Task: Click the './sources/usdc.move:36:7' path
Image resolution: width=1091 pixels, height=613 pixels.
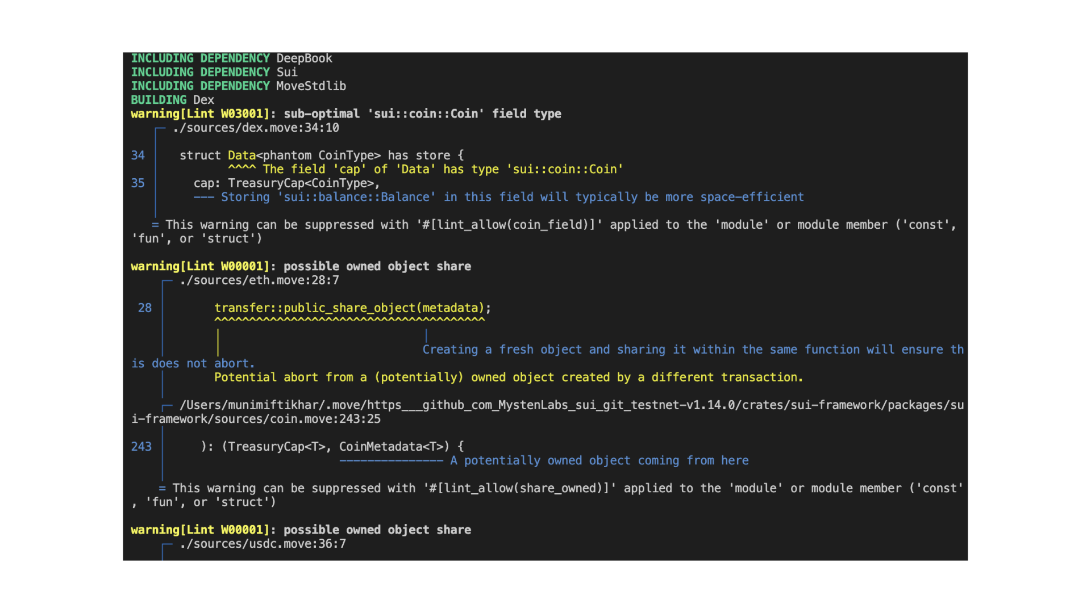Action: pos(263,544)
